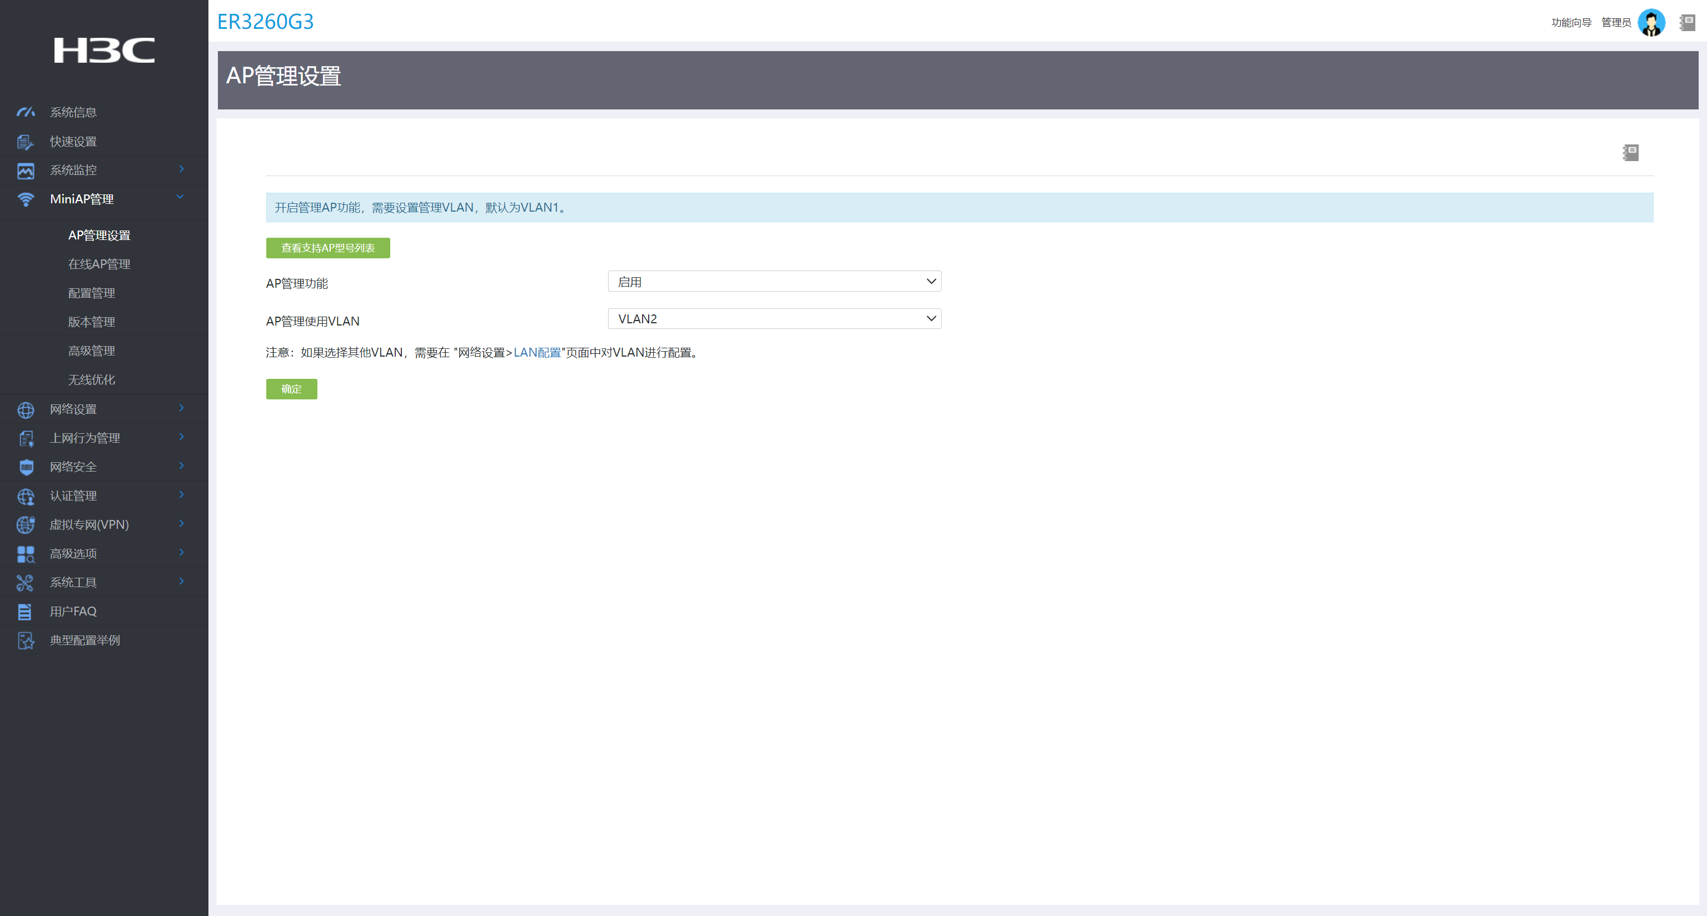This screenshot has width=1707, height=916.
Task: Click the 虚拟专网(VPN) globe icon
Action: pos(25,524)
